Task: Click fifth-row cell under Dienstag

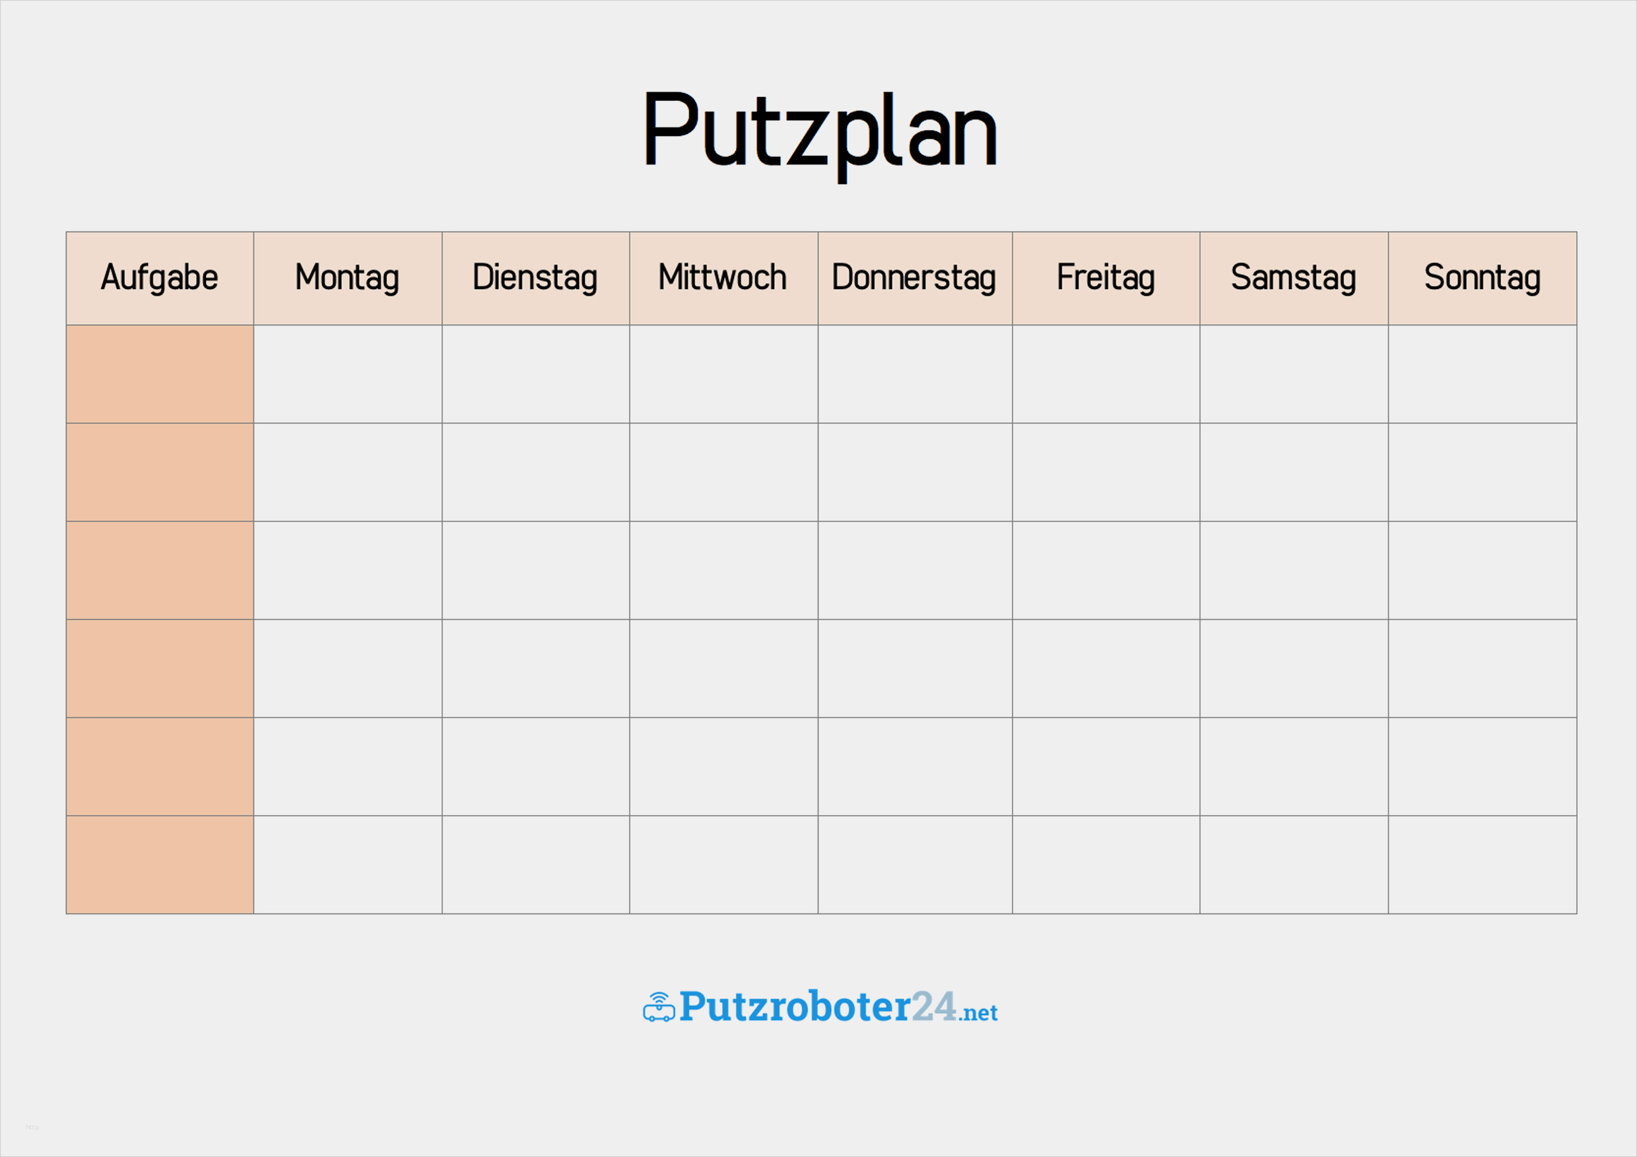Action: tap(535, 766)
